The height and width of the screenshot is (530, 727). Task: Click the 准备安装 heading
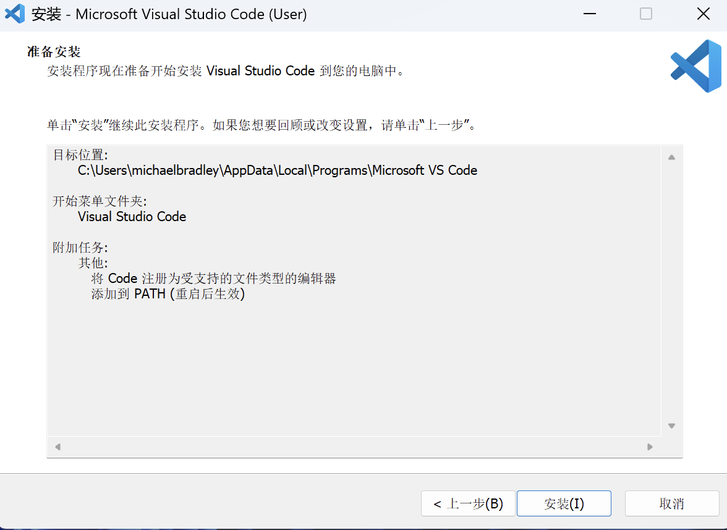[x=54, y=51]
